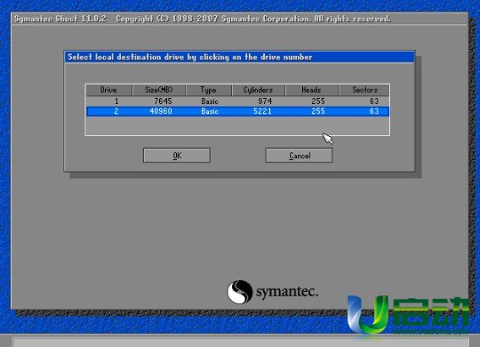Click drive number 1 in Drive column
Viewport: 480px width, 347px height.
(116, 101)
